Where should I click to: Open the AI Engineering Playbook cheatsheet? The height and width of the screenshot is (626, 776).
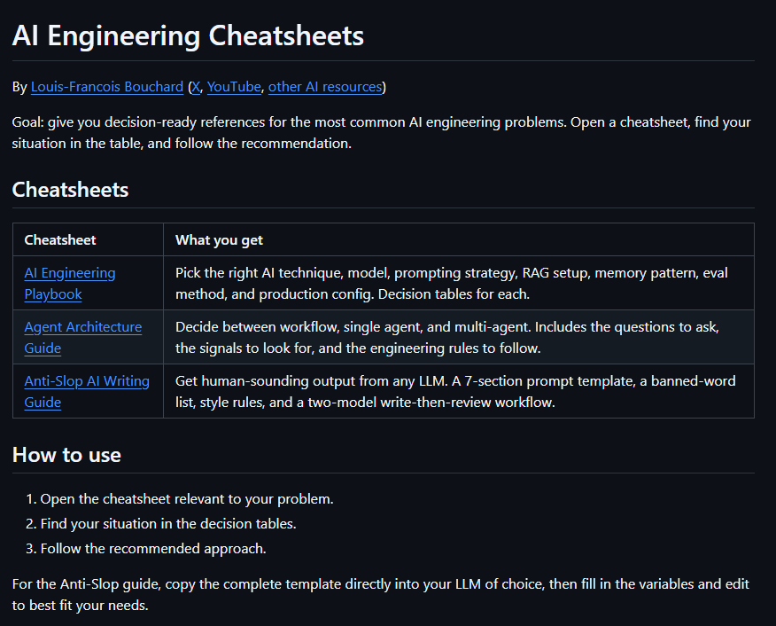tap(70, 283)
